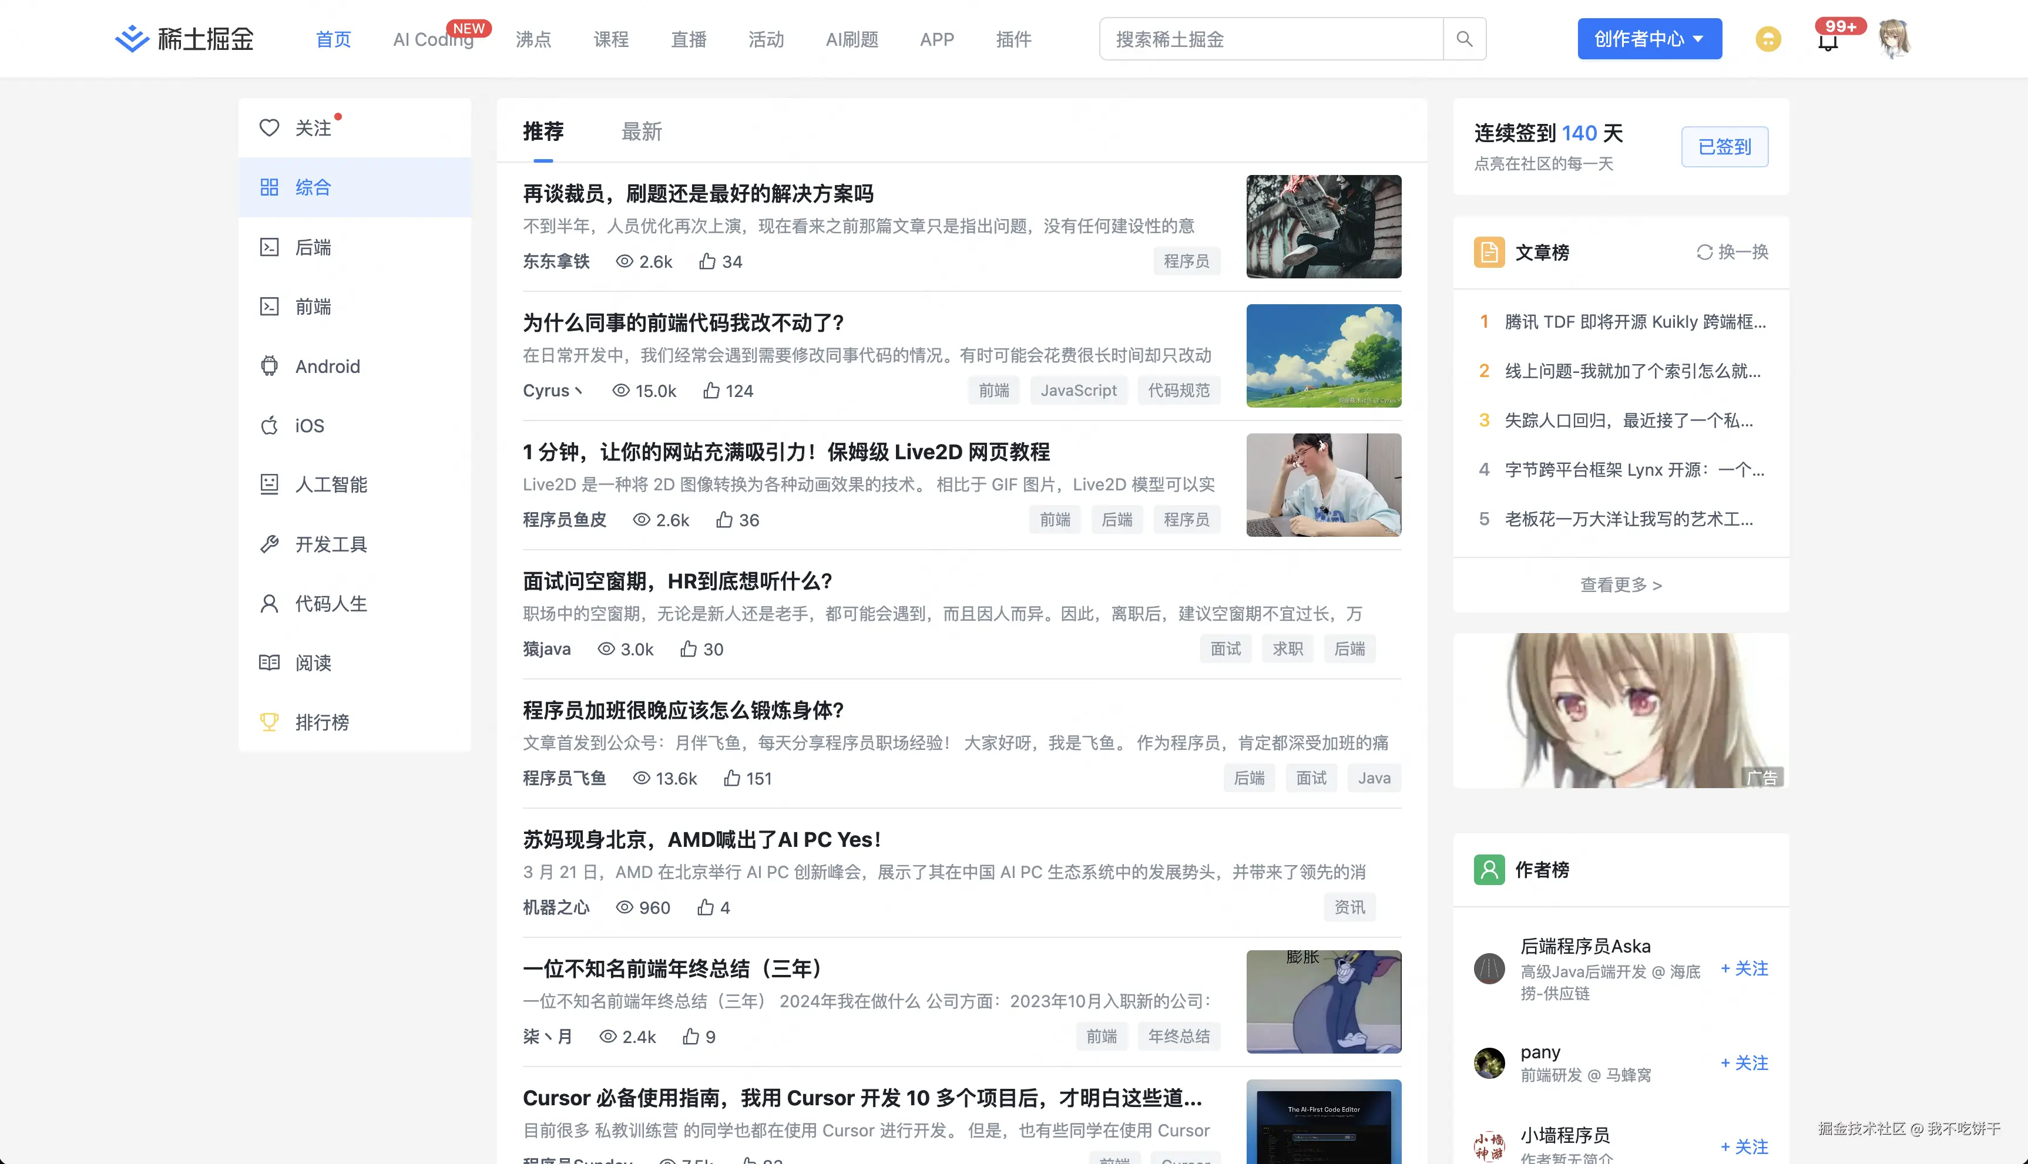Screen dimensions: 2028x1164
Task: Click the 稀土掘金 logo
Action: click(x=186, y=39)
